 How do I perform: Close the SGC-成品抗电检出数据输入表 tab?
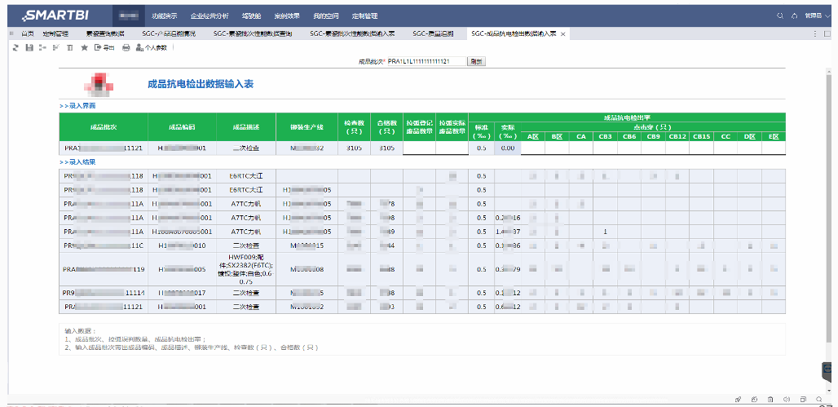(x=562, y=33)
